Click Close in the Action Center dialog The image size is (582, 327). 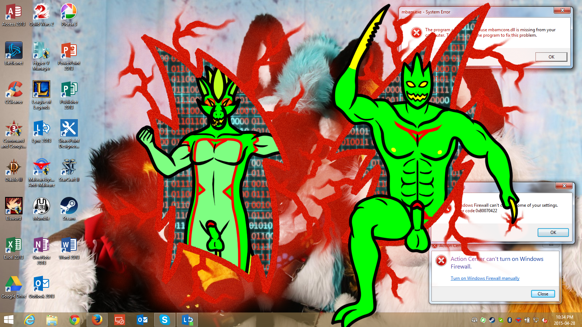[x=543, y=294]
